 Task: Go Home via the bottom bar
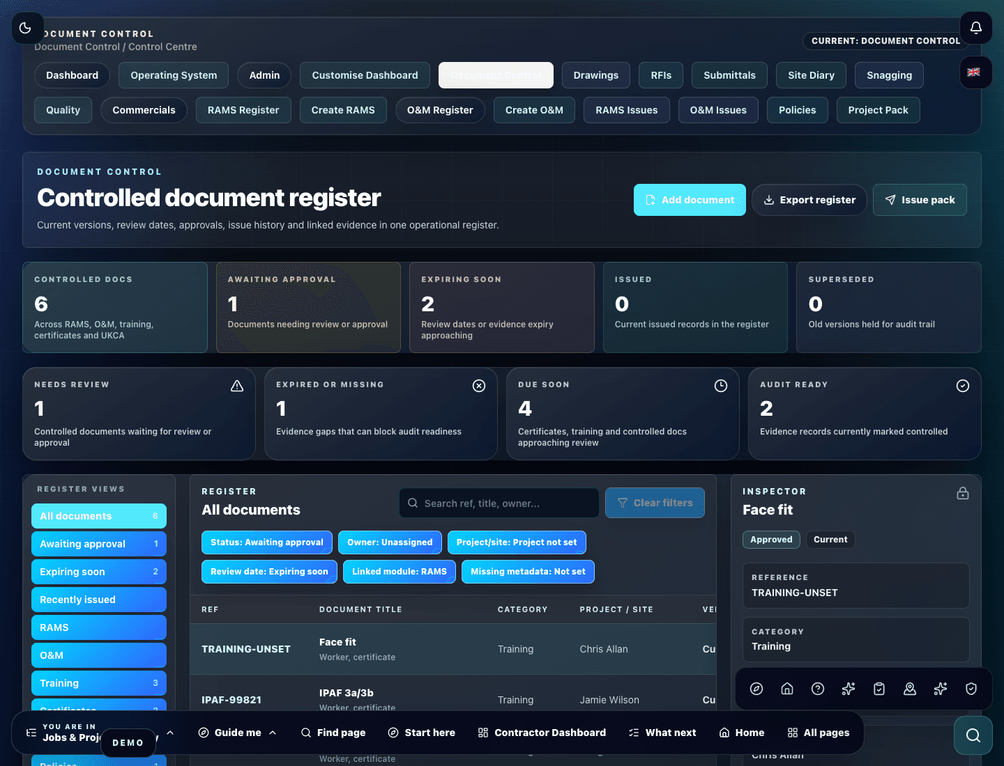click(742, 733)
